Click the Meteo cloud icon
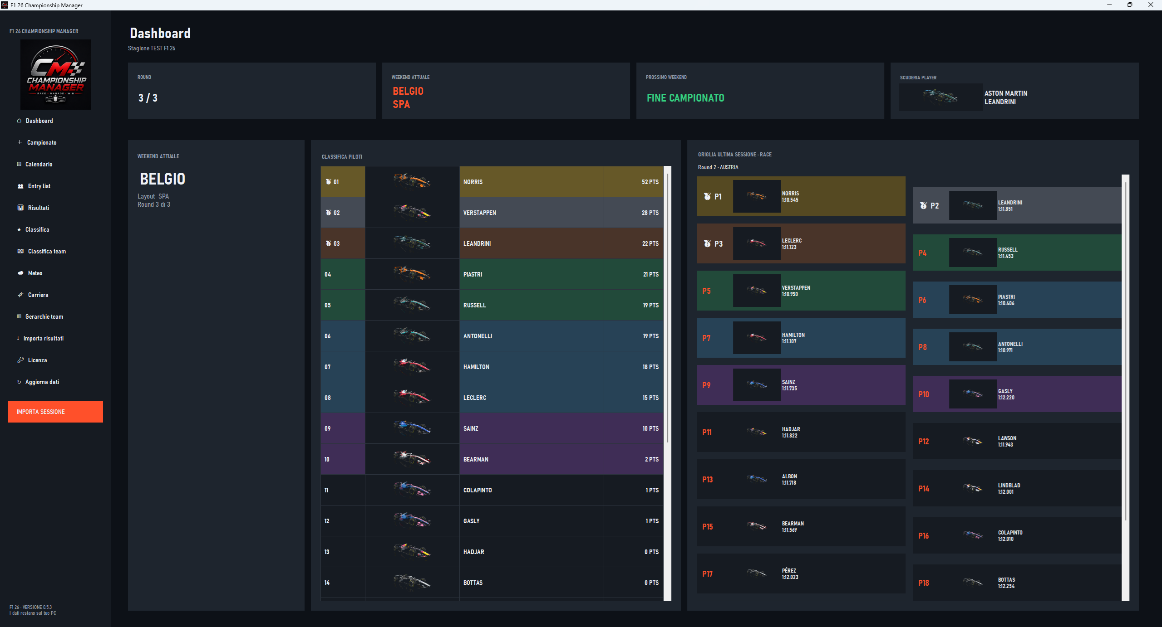 pyautogui.click(x=20, y=273)
